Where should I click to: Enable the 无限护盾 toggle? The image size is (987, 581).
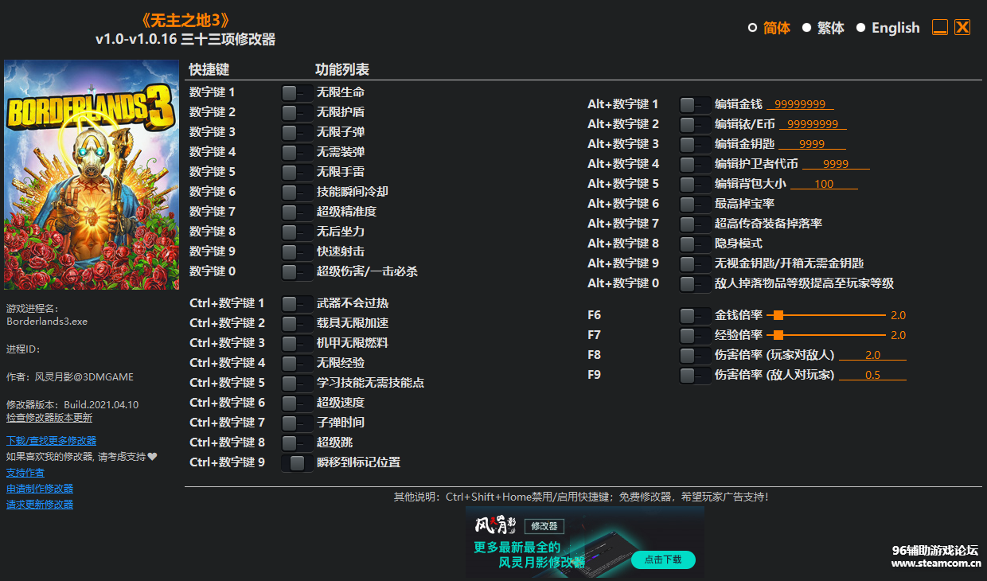(x=296, y=112)
